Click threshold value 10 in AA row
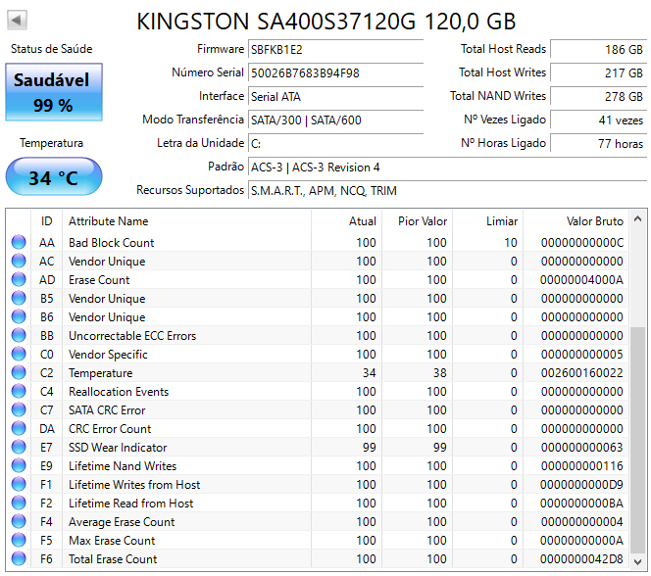651x576 pixels. [x=511, y=242]
